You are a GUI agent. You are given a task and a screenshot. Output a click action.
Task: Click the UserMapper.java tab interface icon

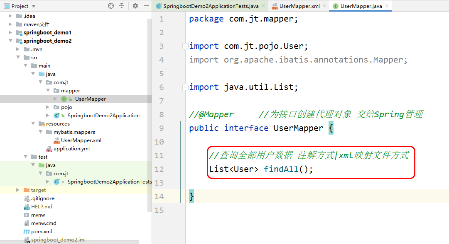[336, 6]
